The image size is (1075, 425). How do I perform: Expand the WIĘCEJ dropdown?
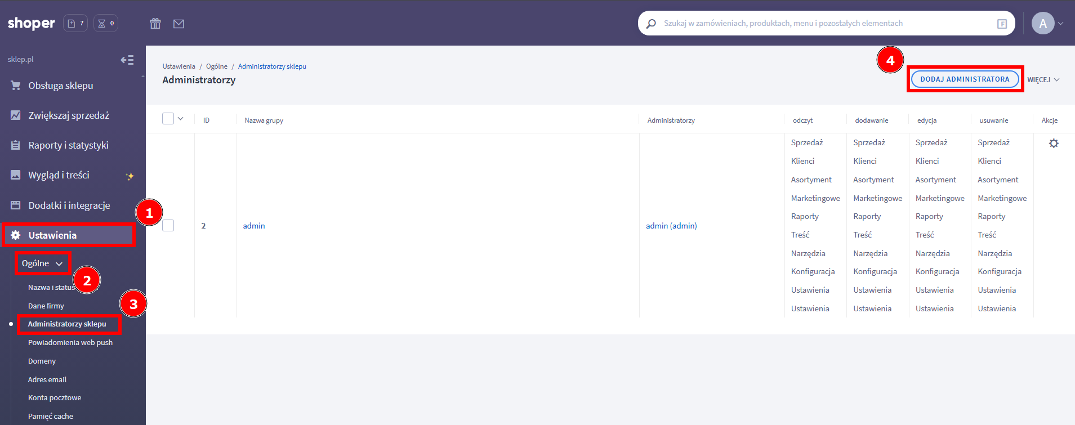click(1043, 80)
